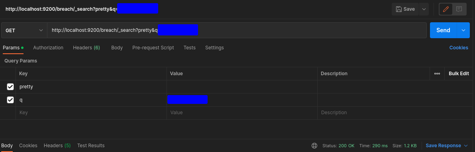Click the globe network icon
Image resolution: width=475 pixels, height=152 pixels.
pos(314,146)
